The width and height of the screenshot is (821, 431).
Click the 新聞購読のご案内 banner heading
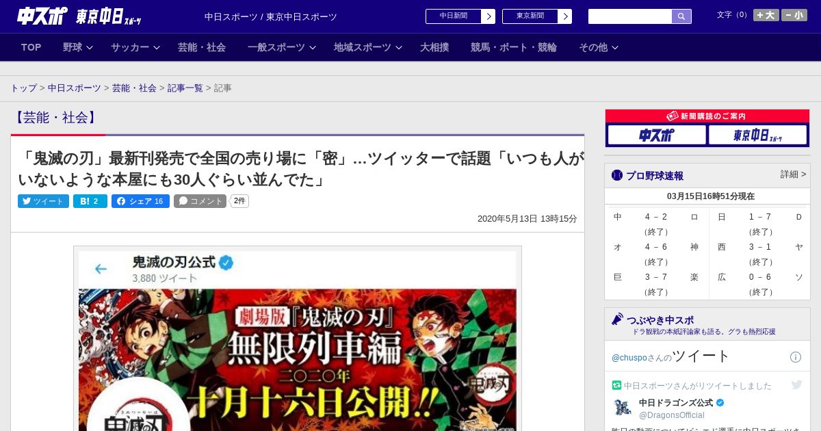coord(707,116)
